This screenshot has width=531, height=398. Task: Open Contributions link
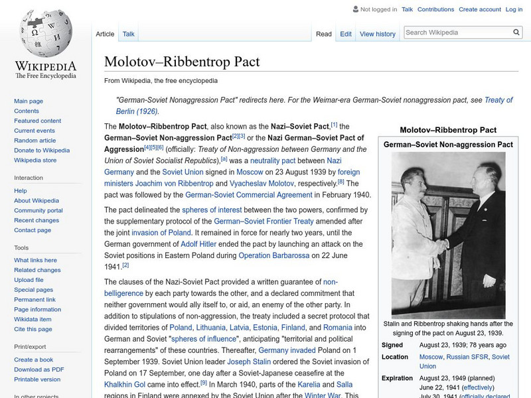pos(435,9)
